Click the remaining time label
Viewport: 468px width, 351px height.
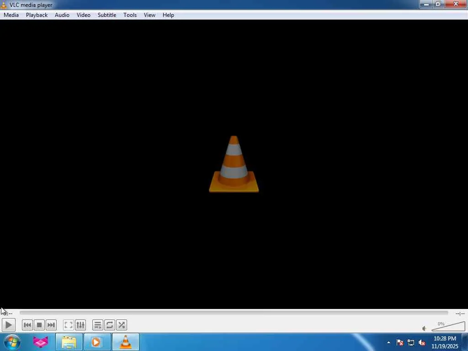click(x=460, y=314)
